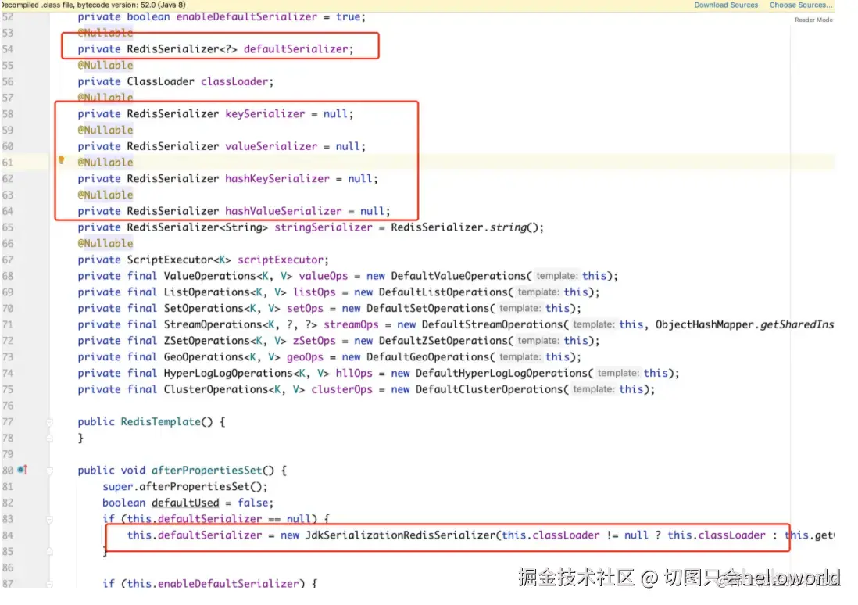858x605 pixels.
Task: Click DefaultSetOperations constructor call
Action: click(x=427, y=308)
